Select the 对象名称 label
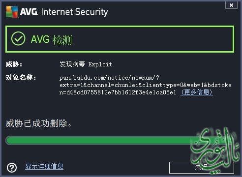 (21, 77)
